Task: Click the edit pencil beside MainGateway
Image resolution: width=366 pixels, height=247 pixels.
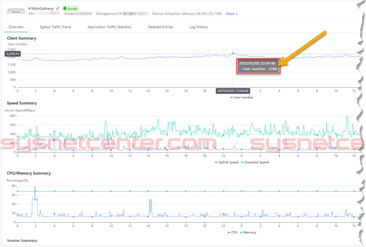Action: pos(58,8)
